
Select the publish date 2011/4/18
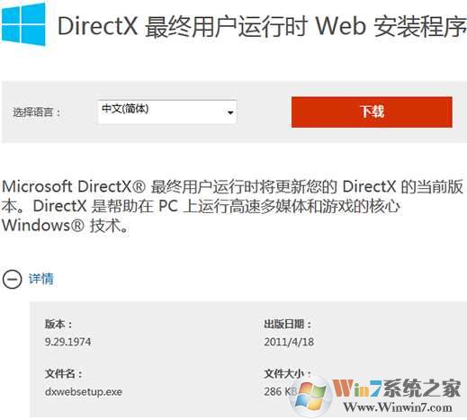click(x=289, y=342)
